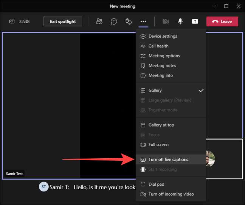The width and height of the screenshot is (245, 205).
Task: Enter Full screen mode
Action: 158,145
